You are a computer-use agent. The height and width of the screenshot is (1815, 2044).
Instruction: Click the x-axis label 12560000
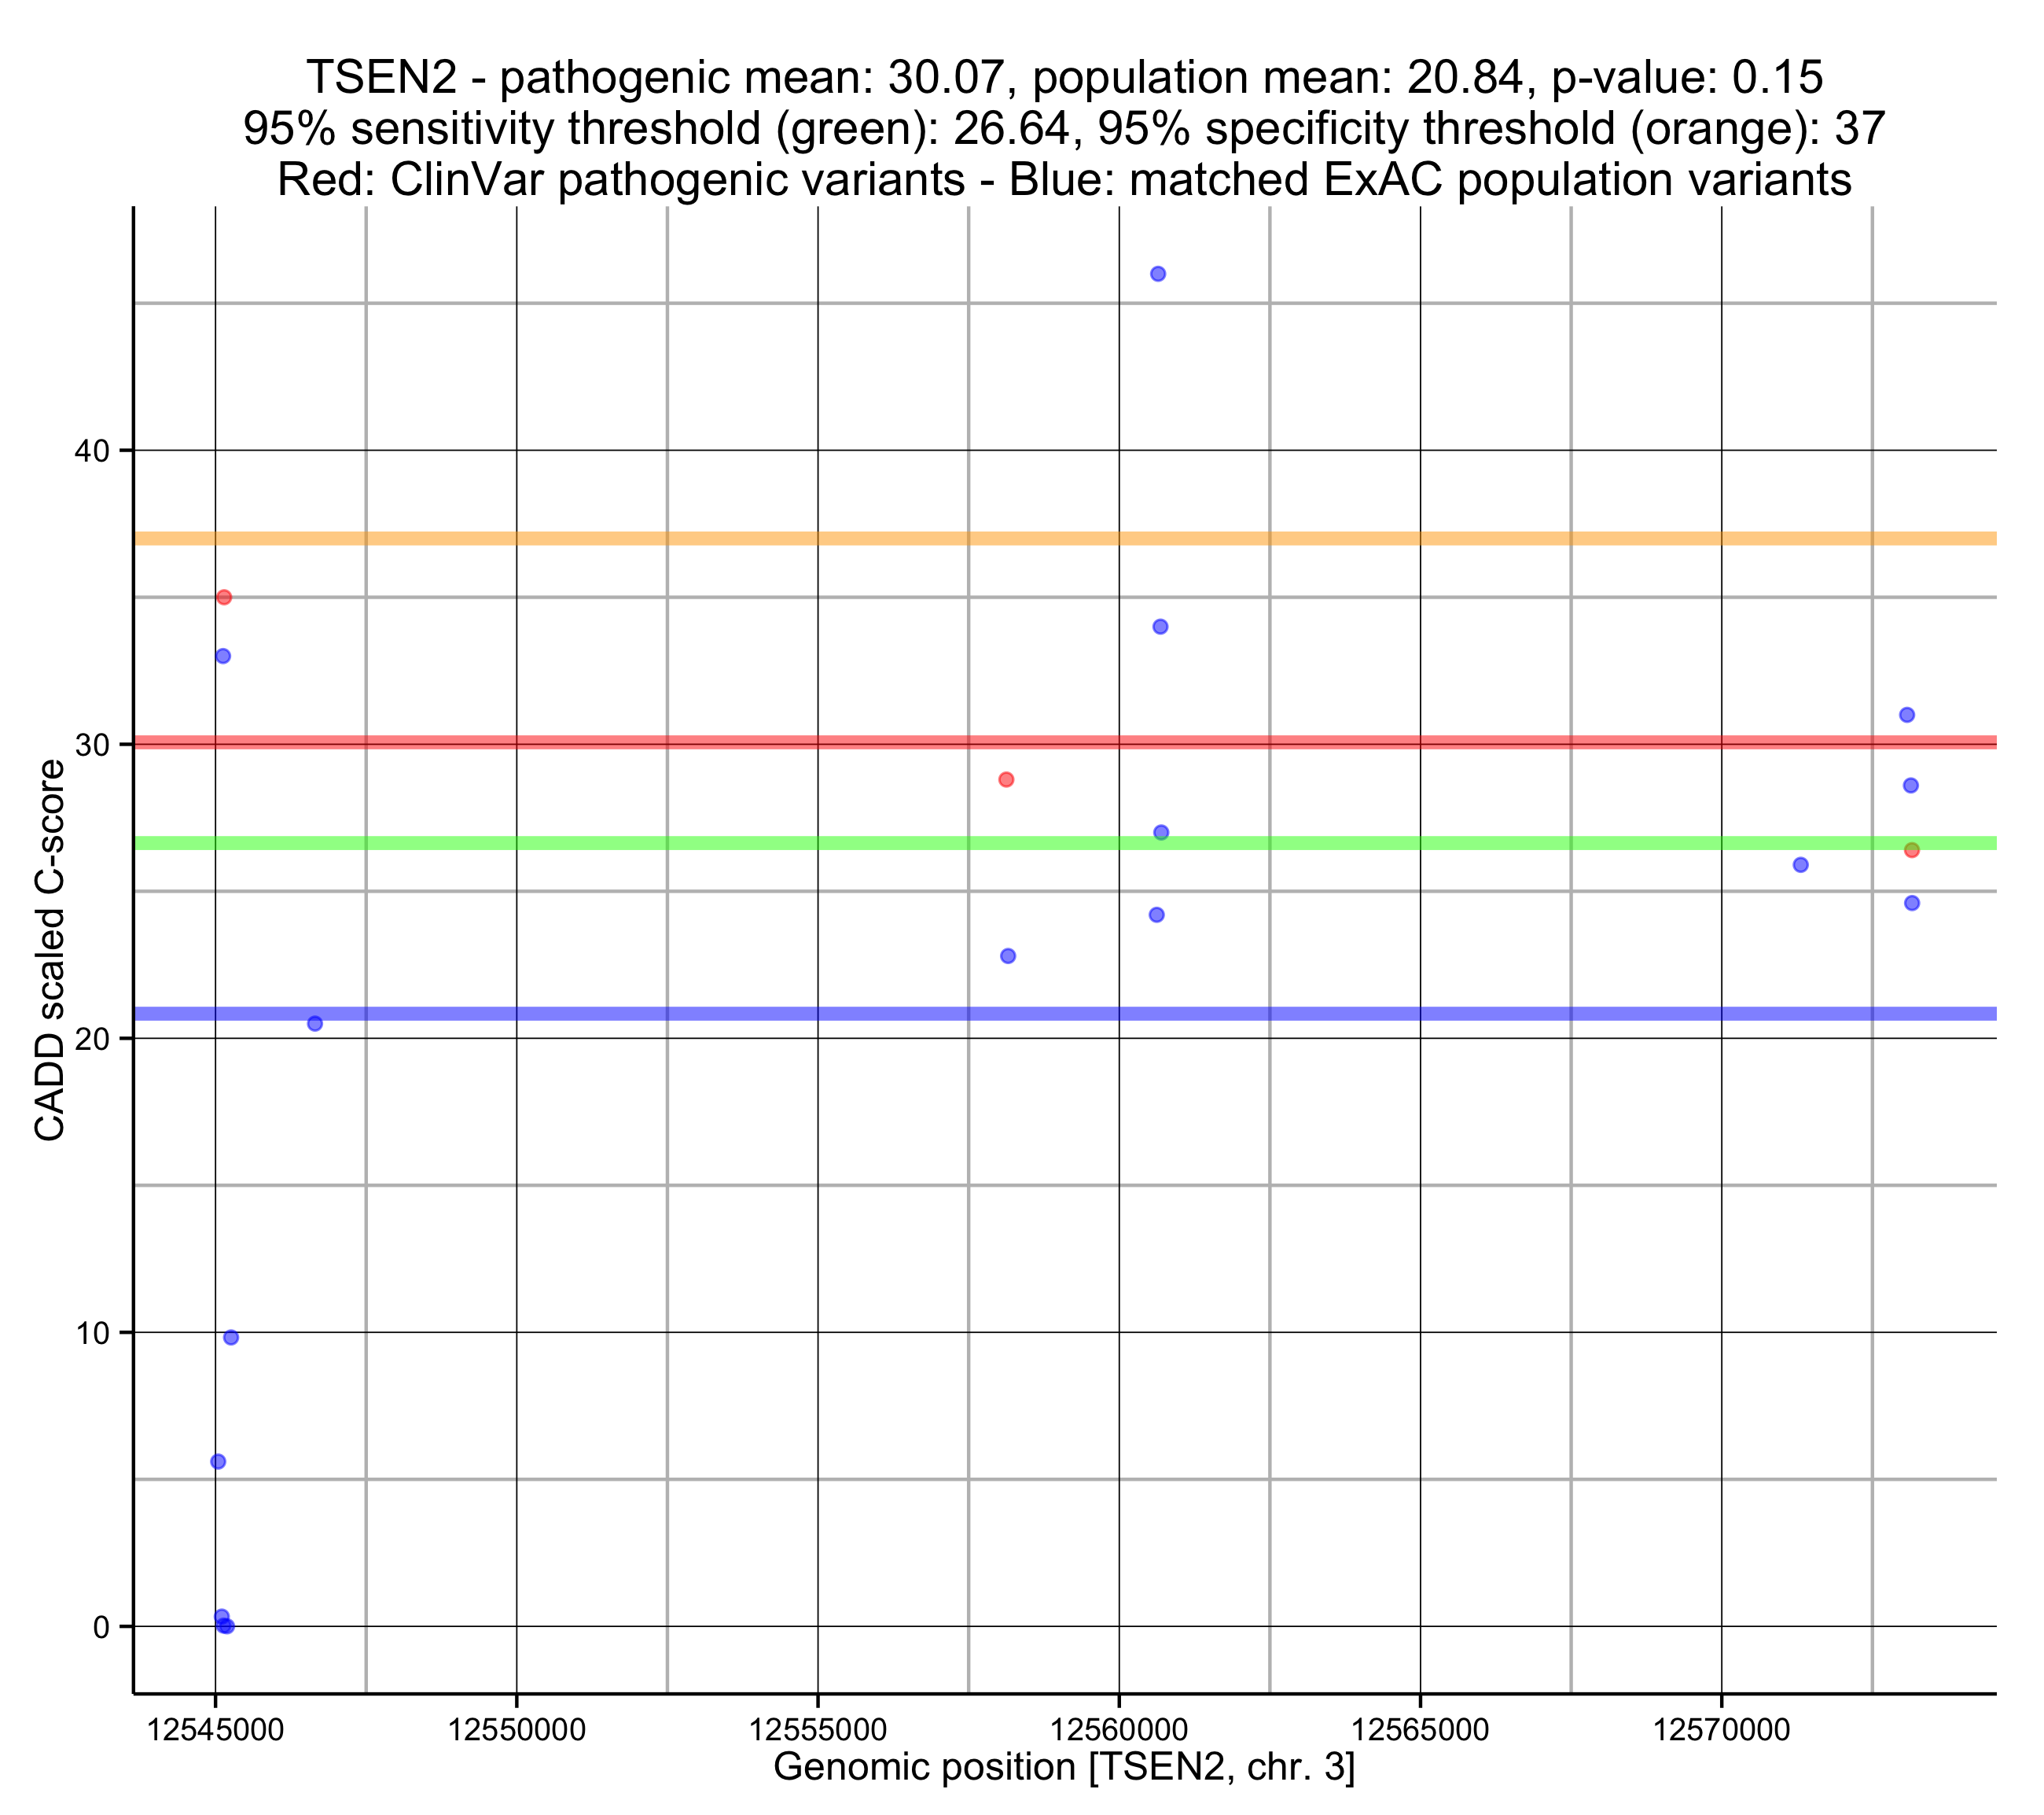(x=1119, y=1730)
